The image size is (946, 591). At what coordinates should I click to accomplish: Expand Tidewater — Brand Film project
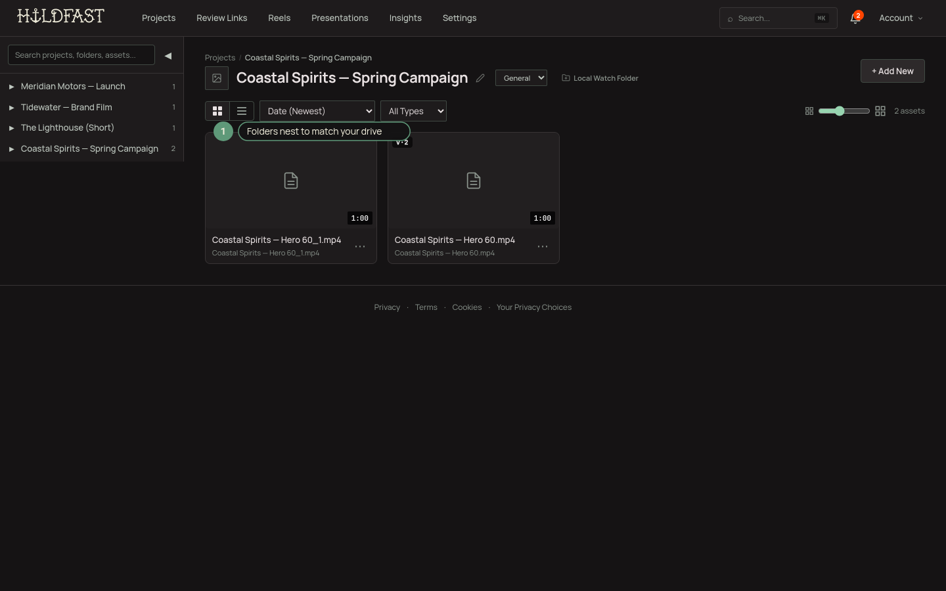pos(11,108)
